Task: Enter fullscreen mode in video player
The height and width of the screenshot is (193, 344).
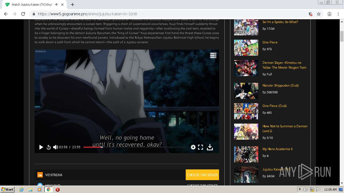Action: point(200,147)
